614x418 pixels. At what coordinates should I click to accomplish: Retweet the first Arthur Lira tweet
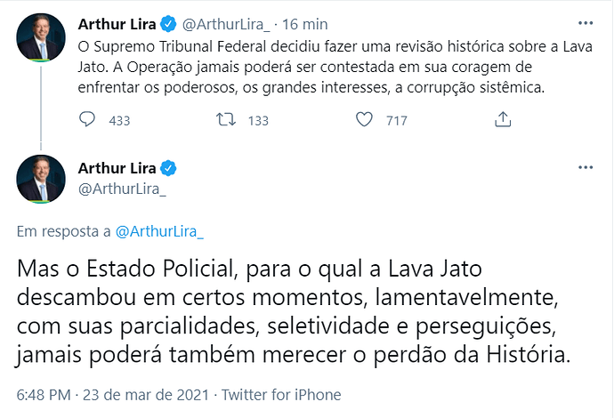(226, 119)
